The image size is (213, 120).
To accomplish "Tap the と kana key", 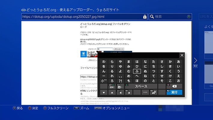I will point(154,81).
